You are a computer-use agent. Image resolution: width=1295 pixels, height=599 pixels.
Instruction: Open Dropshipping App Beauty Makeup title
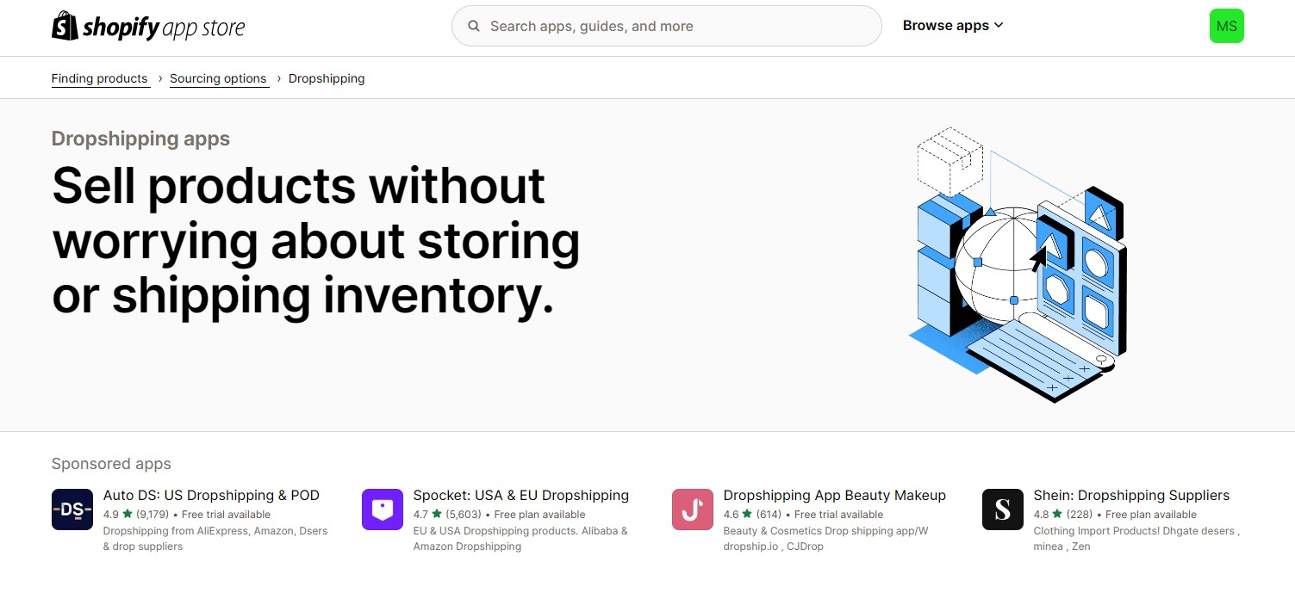click(x=835, y=496)
